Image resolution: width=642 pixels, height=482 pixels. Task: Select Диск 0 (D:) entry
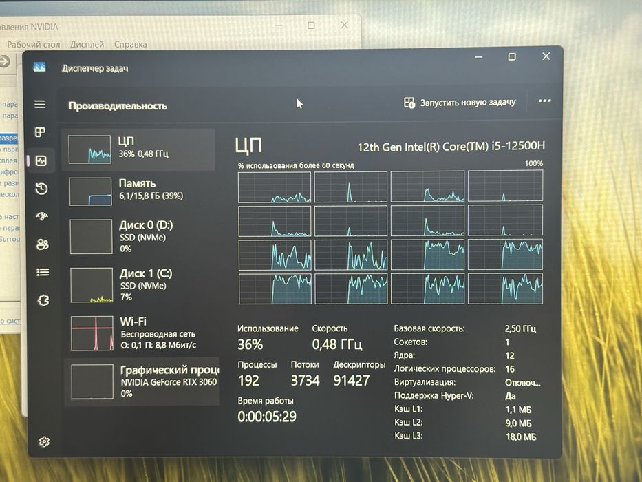tap(140, 236)
